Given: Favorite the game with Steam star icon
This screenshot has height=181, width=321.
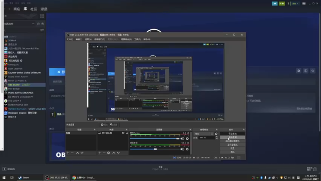Looking at the screenshot, I should click(x=313, y=71).
